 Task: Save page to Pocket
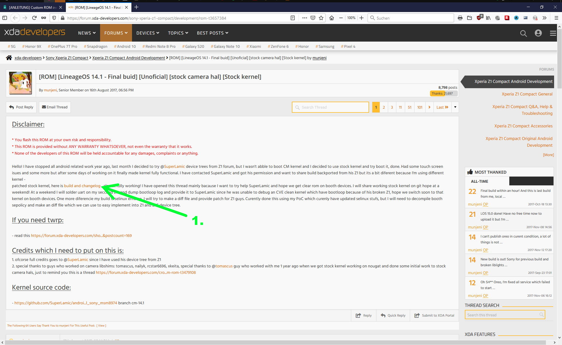pos(313,18)
